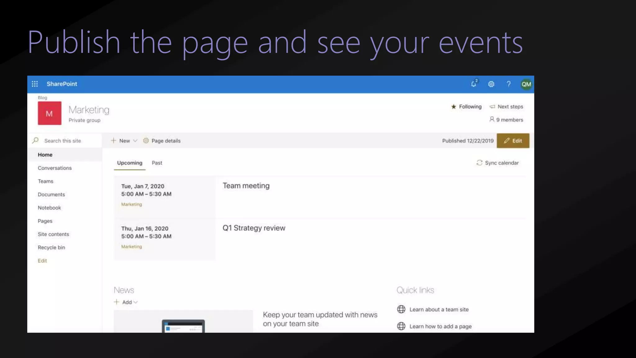
Task: Open the Team meeting event
Action: (x=246, y=186)
